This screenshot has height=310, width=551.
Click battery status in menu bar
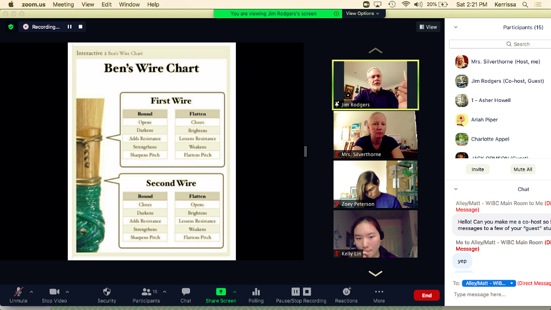[x=437, y=4]
